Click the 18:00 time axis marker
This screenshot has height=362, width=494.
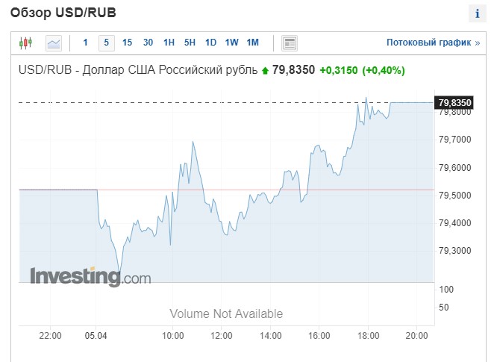point(368,336)
